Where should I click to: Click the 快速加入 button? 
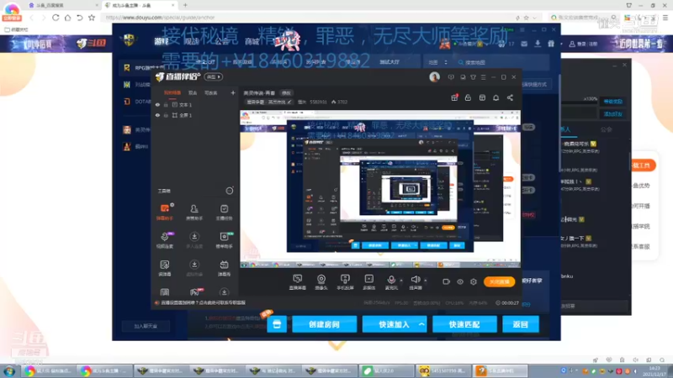(x=394, y=324)
